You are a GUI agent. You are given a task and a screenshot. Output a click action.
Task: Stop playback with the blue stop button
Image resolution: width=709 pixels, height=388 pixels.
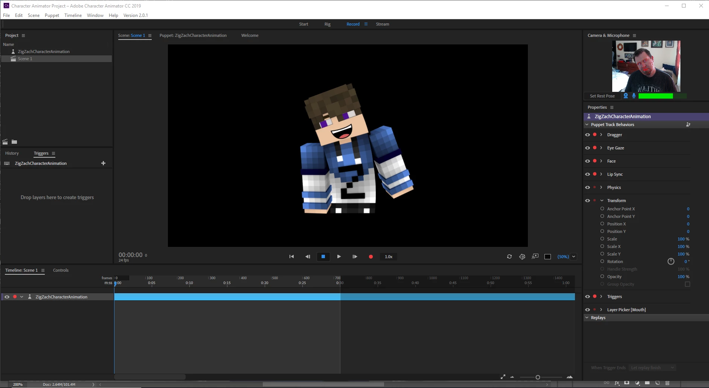pyautogui.click(x=323, y=257)
